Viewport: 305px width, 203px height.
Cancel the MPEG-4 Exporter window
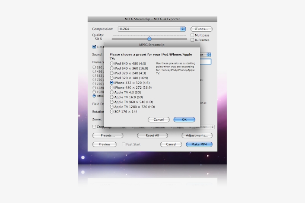[171, 145]
